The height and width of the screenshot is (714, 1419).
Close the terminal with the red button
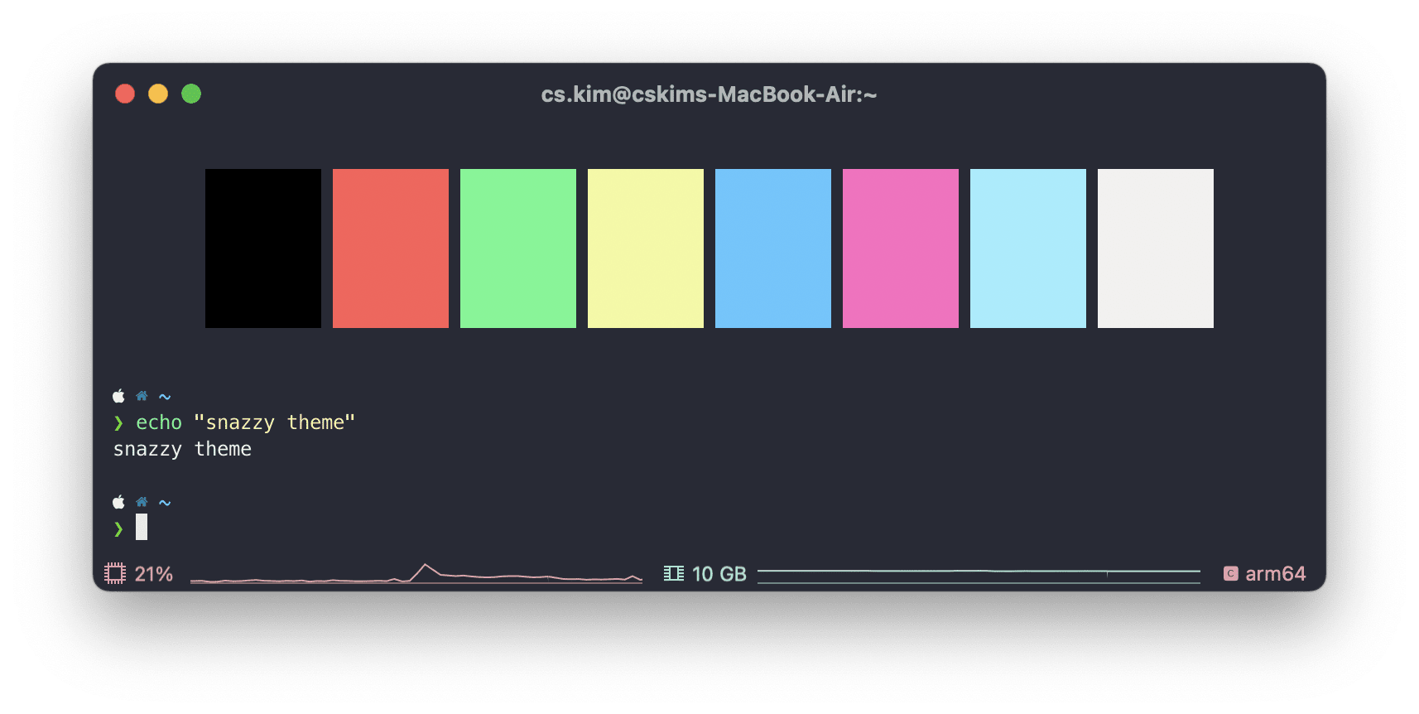pyautogui.click(x=125, y=94)
